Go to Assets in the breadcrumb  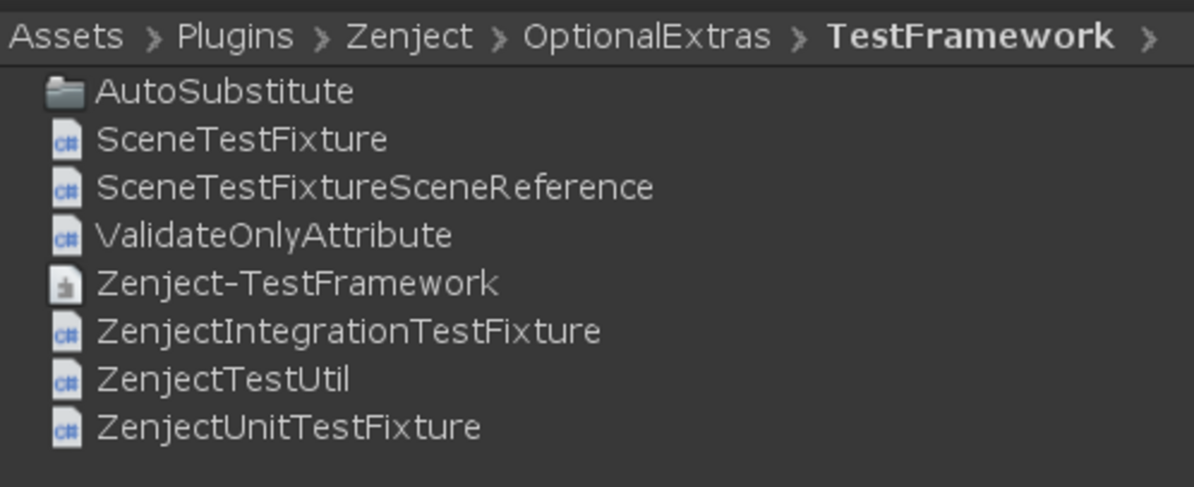coord(65,37)
